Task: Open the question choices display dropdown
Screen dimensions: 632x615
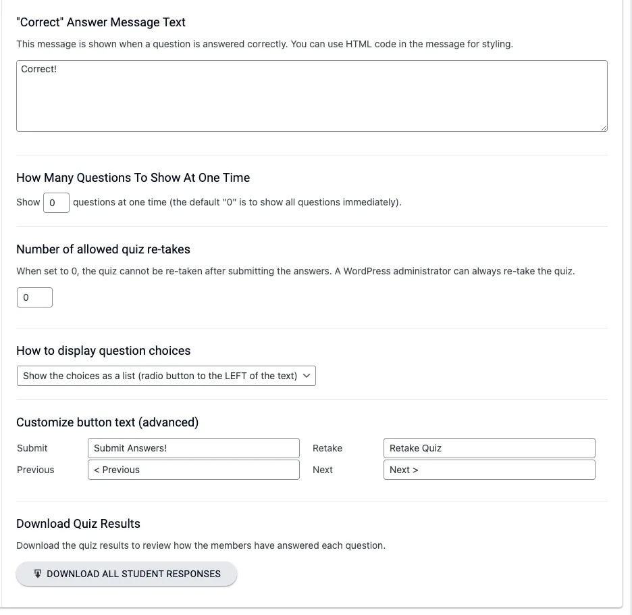Action: pyautogui.click(x=166, y=376)
